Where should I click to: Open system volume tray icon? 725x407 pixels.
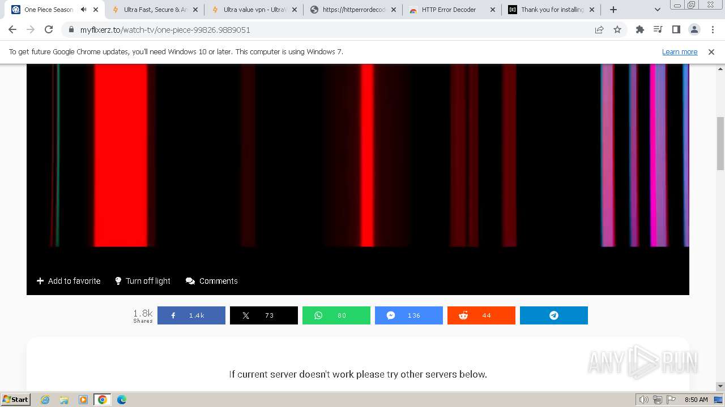click(644, 400)
